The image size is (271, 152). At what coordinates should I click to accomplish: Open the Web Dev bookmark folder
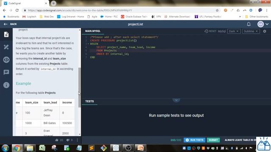pyautogui.click(x=47, y=16)
